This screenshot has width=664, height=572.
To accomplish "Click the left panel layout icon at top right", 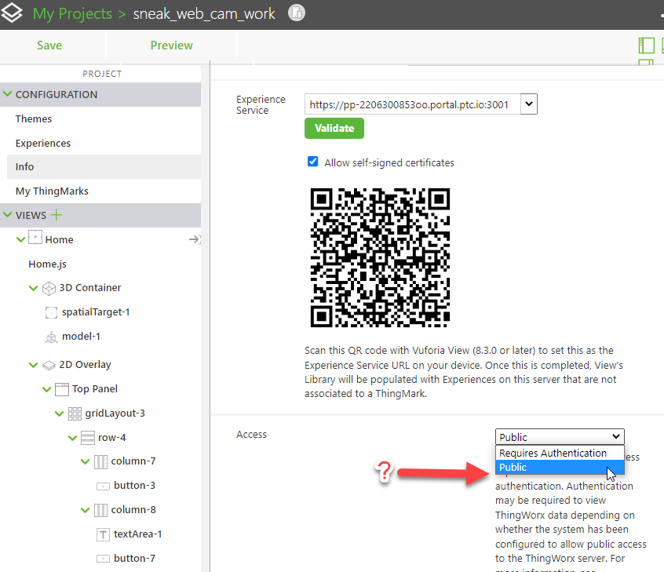I will [647, 46].
